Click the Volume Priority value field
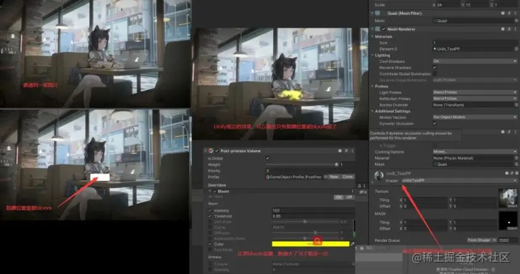Image resolution: width=520 pixels, height=274 pixels. point(310,171)
